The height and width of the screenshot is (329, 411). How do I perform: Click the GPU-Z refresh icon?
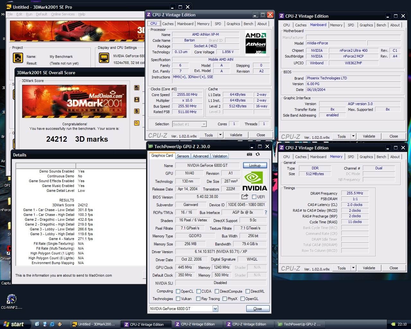258,155
